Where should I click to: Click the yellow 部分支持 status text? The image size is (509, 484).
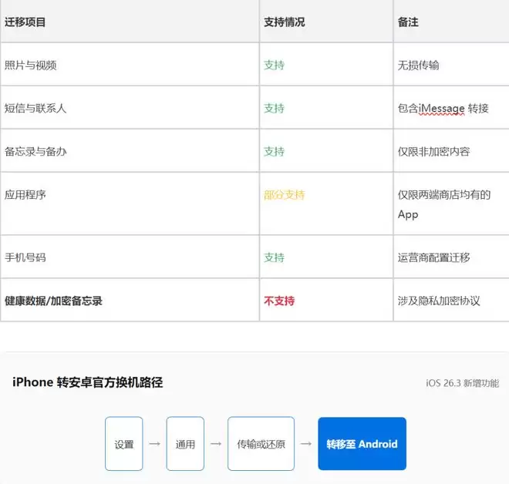284,194
